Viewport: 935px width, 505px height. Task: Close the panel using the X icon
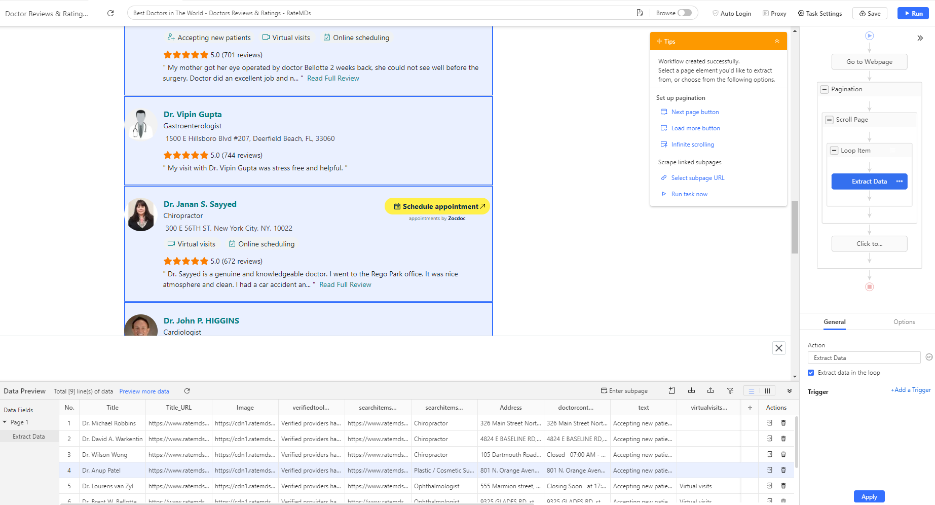[x=779, y=348]
